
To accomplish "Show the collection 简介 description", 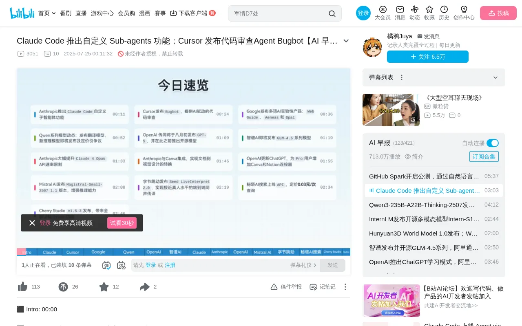I will 414,156.
